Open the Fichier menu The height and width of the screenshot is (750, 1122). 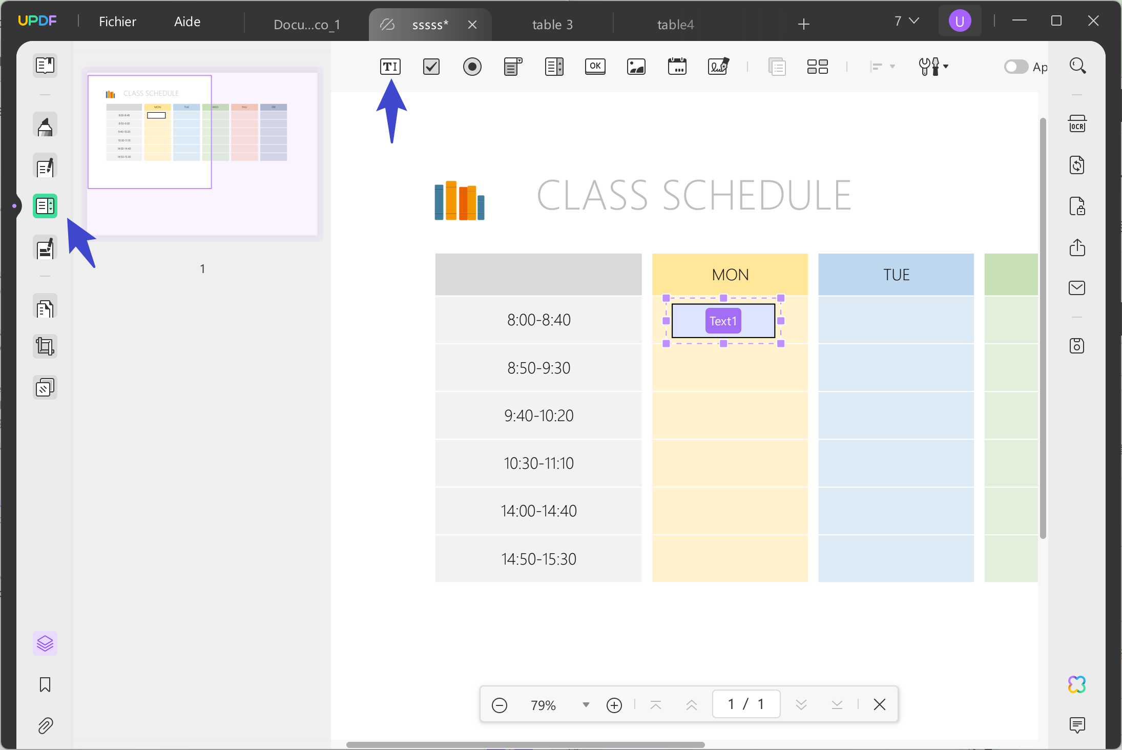coord(117,21)
